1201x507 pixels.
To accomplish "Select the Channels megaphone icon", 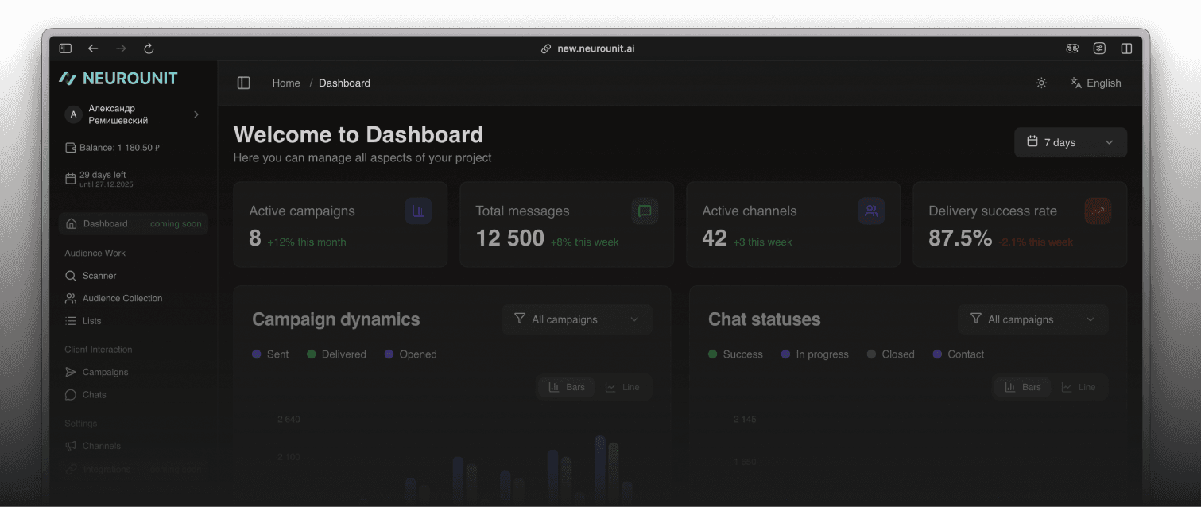I will [72, 446].
